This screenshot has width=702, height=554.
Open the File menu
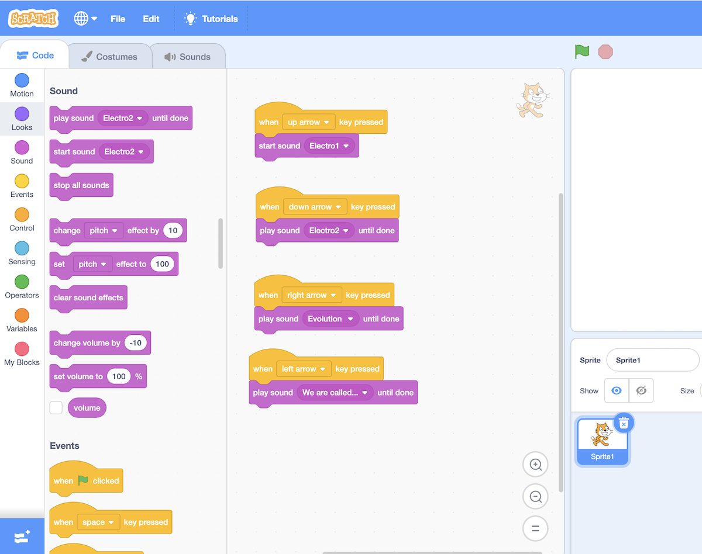(x=118, y=18)
